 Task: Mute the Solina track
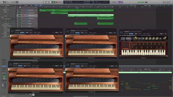tap(22, 24)
